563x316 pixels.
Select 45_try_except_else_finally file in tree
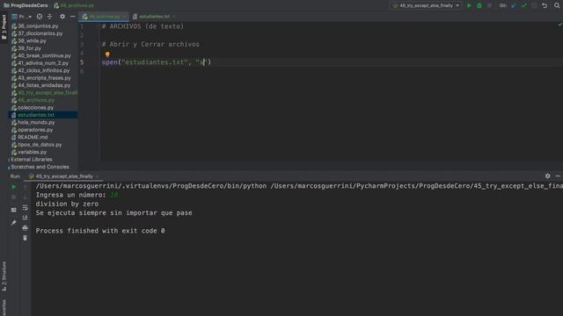(44, 93)
